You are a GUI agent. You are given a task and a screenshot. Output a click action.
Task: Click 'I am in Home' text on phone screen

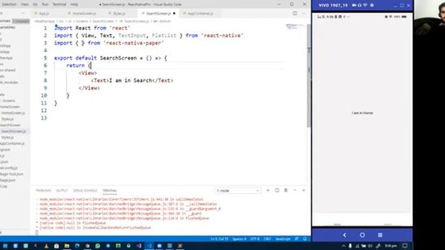(362, 112)
